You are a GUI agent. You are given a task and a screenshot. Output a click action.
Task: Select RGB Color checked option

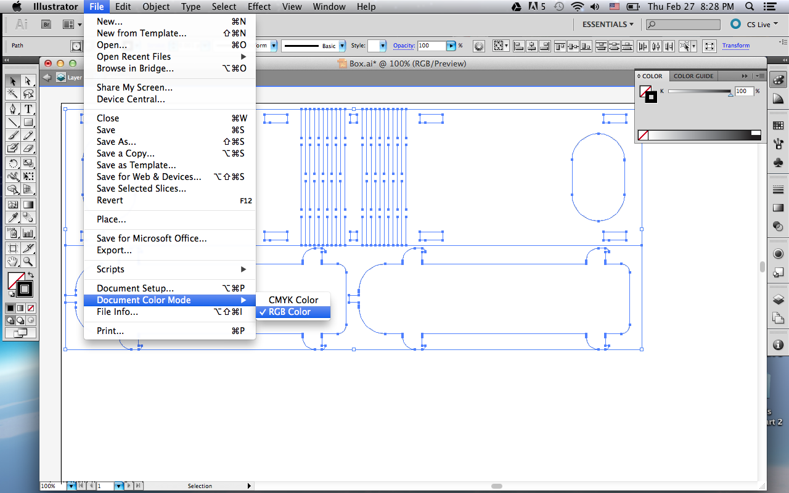click(x=293, y=312)
